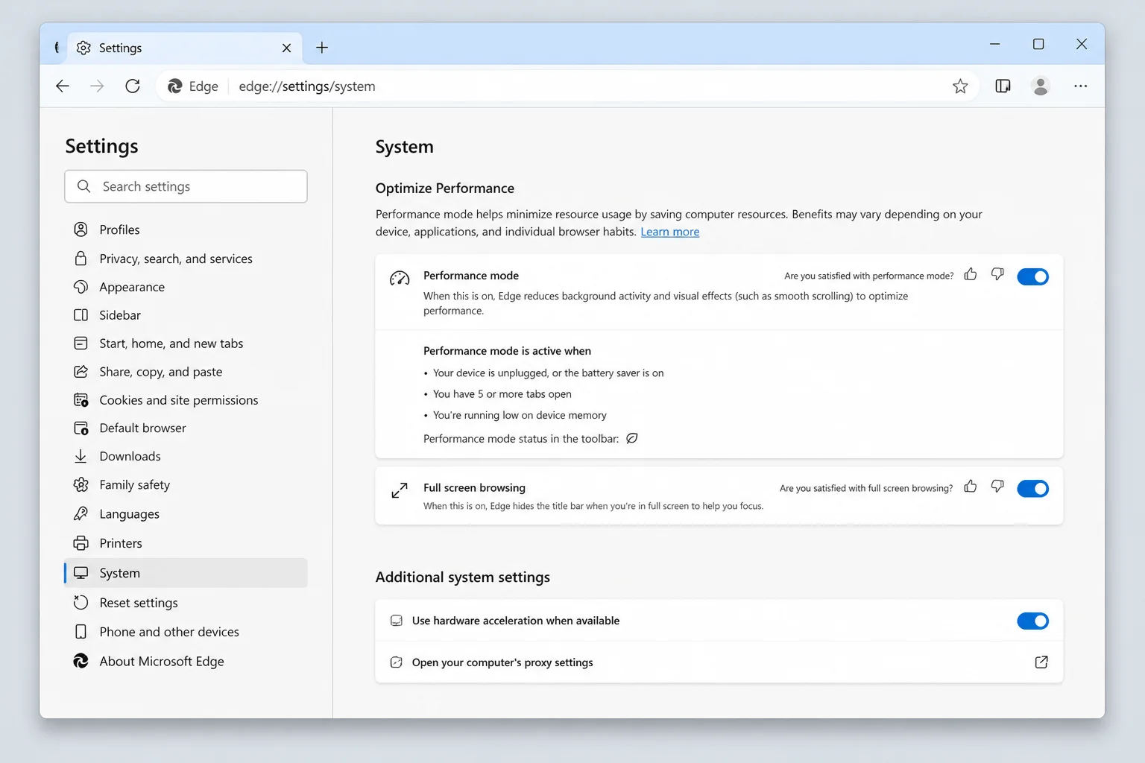Give thumbs up for full screen browsing

pyautogui.click(x=970, y=487)
